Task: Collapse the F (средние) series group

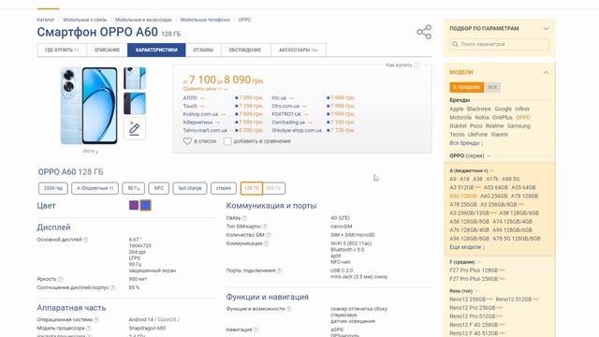Action: tap(479, 262)
